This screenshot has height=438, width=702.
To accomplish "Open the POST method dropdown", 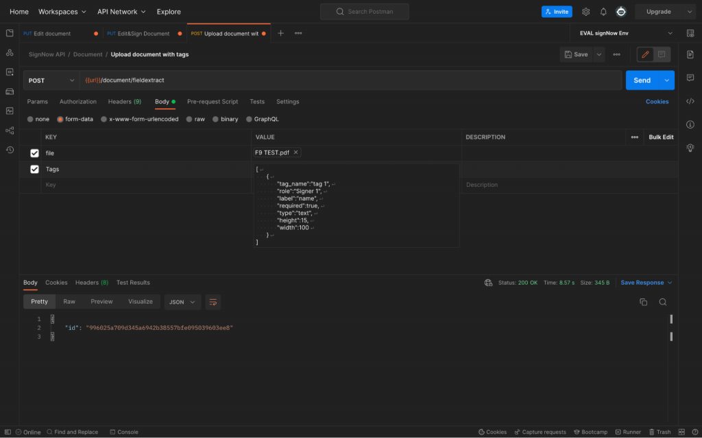I will pos(51,80).
